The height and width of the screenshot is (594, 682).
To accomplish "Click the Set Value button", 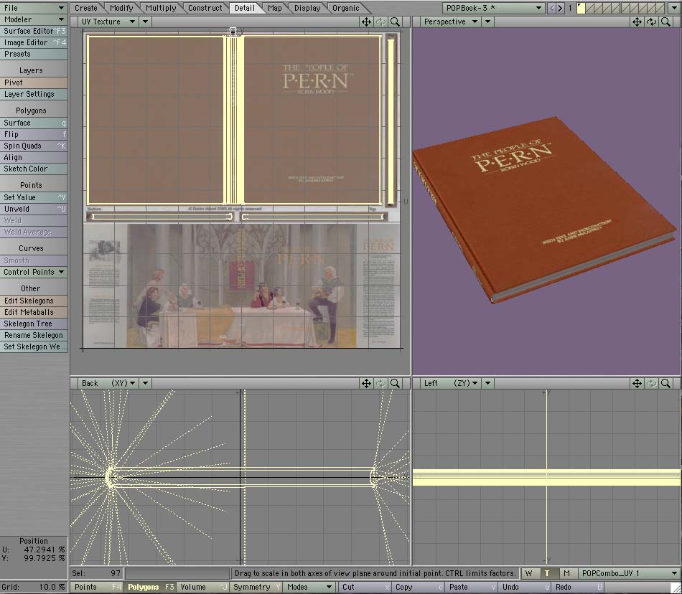I will (x=34, y=197).
